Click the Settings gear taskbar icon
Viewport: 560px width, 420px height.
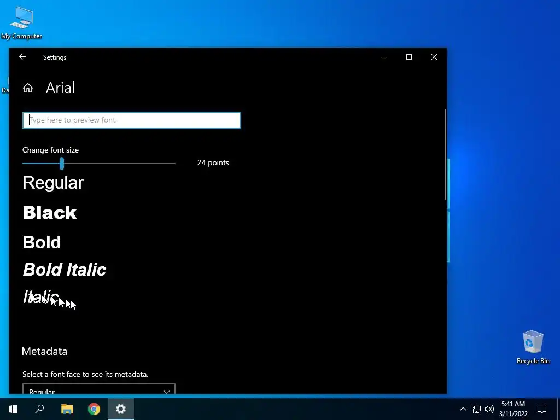(121, 409)
